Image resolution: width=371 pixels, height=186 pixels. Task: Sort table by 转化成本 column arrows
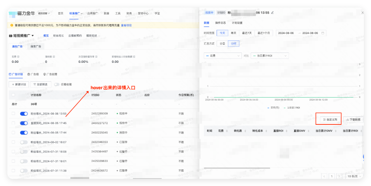tap(266, 131)
